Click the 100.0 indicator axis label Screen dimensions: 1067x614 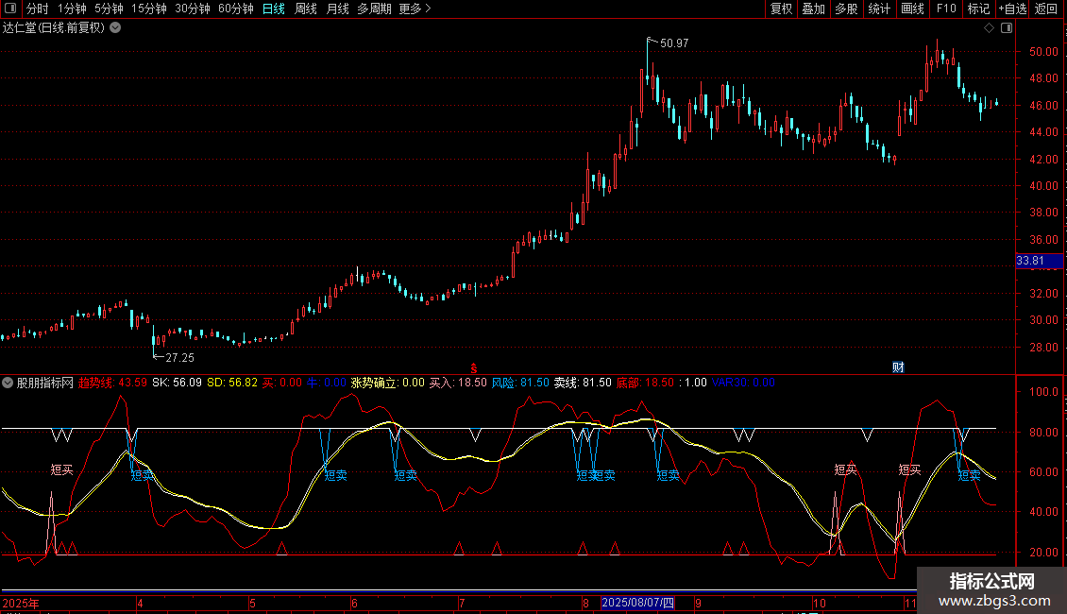coord(1043,392)
